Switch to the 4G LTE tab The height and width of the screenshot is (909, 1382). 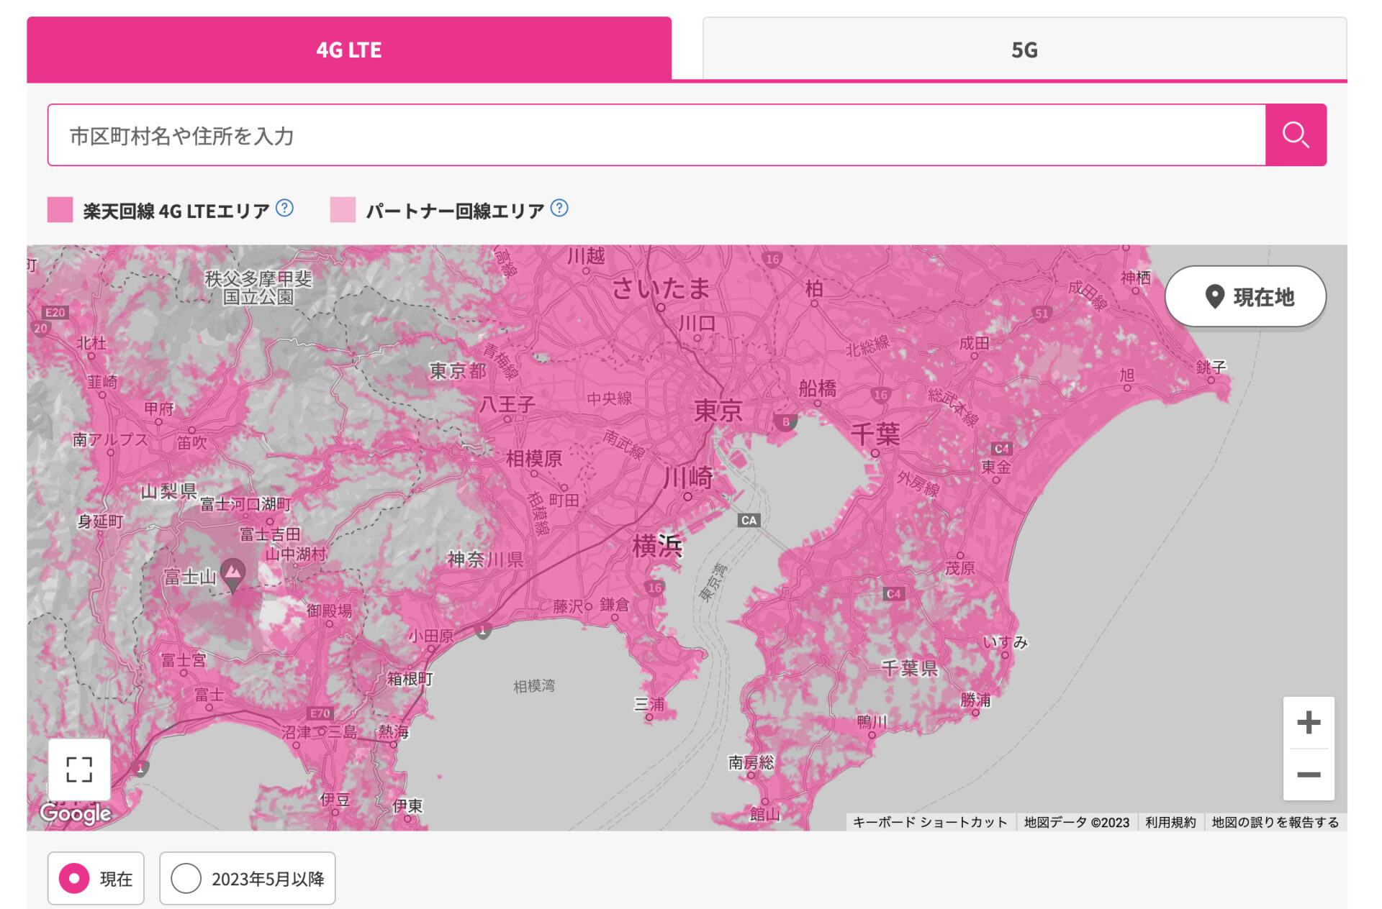pyautogui.click(x=349, y=49)
